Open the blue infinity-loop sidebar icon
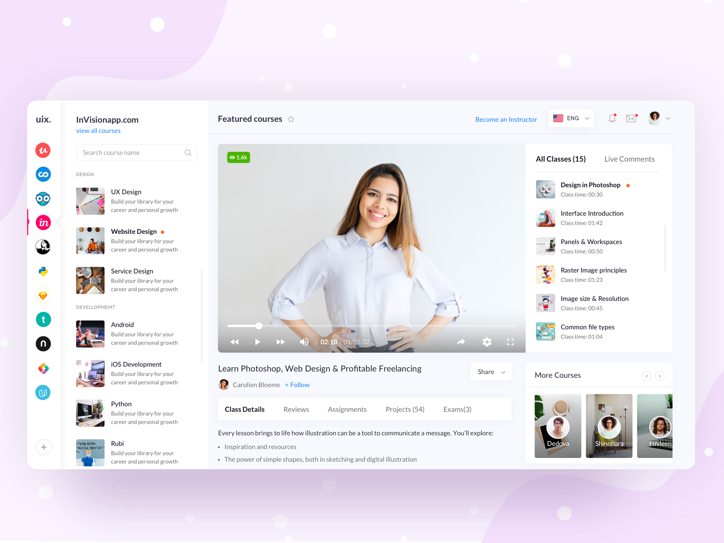 coord(43,174)
